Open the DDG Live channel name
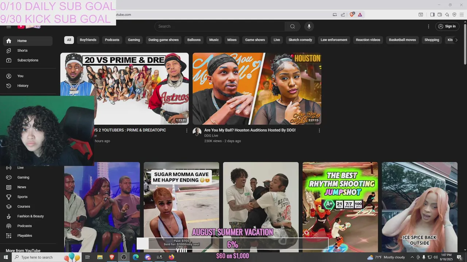 tap(211, 136)
